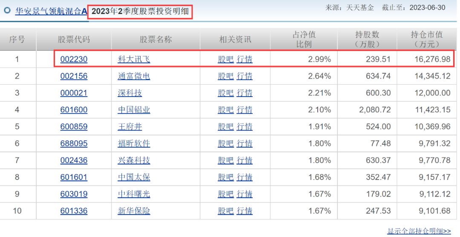Click the 持仓市值(万元) column header
Viewport: 460px width, 237px height.
click(x=426, y=40)
